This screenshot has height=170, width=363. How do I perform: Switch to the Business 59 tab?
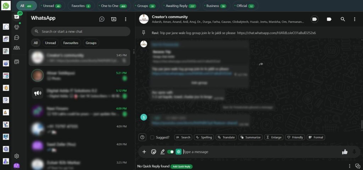pos(216,6)
